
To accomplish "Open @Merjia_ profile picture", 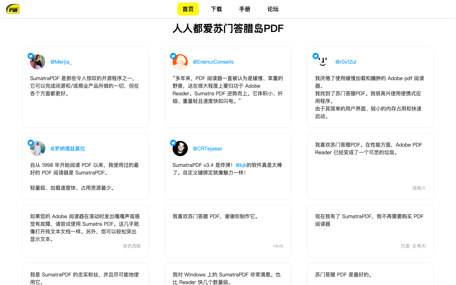I will 38,62.
